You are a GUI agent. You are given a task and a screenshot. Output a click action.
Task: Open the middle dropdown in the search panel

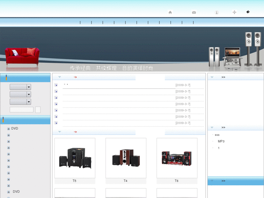coord(29,94)
